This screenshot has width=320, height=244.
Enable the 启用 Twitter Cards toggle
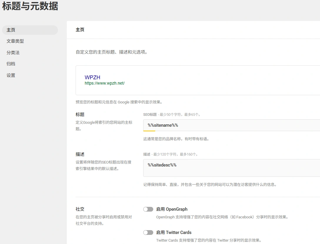(x=148, y=233)
